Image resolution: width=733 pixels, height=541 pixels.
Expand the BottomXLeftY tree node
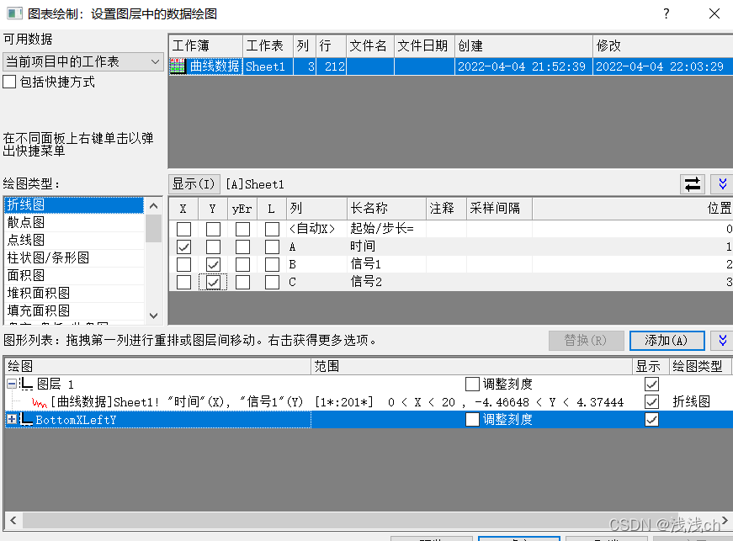[x=12, y=420]
